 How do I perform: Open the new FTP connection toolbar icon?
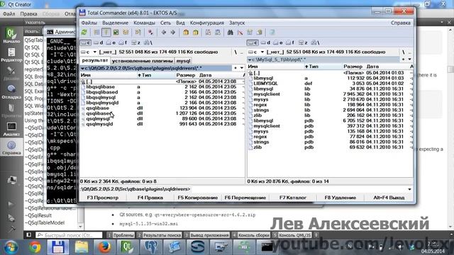tap(218, 33)
